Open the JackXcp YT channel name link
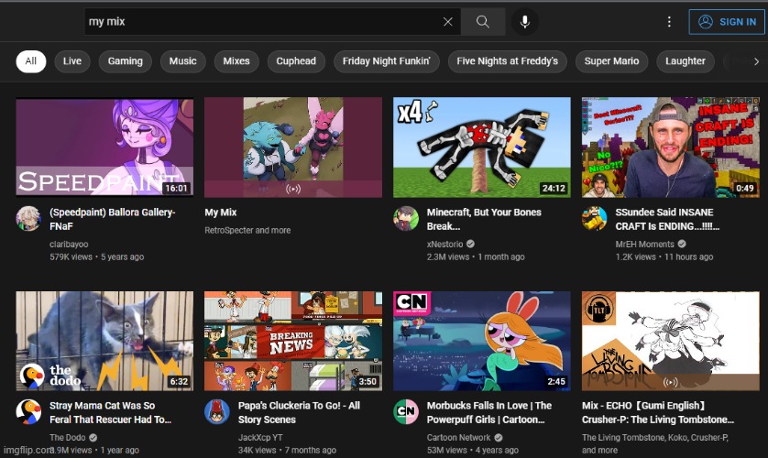Image resolution: width=768 pixels, height=458 pixels. click(260, 438)
